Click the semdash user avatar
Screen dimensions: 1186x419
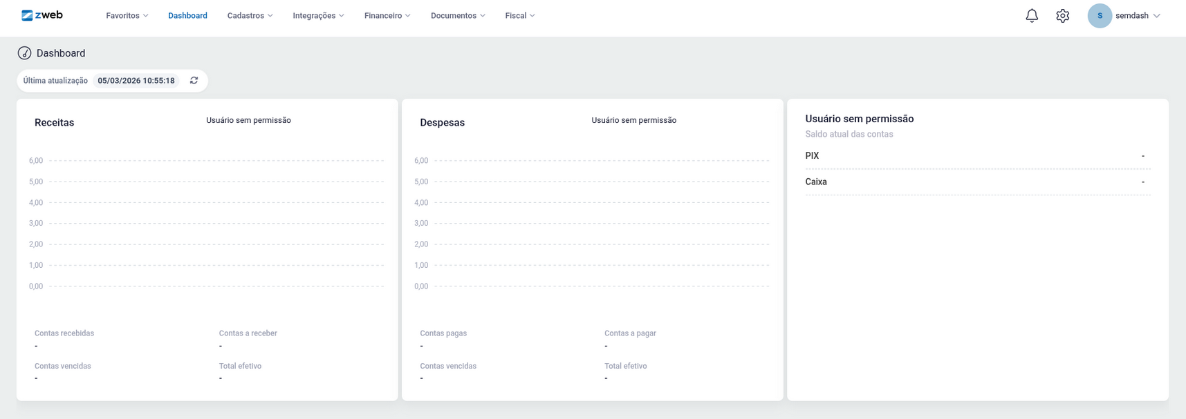[x=1099, y=15]
